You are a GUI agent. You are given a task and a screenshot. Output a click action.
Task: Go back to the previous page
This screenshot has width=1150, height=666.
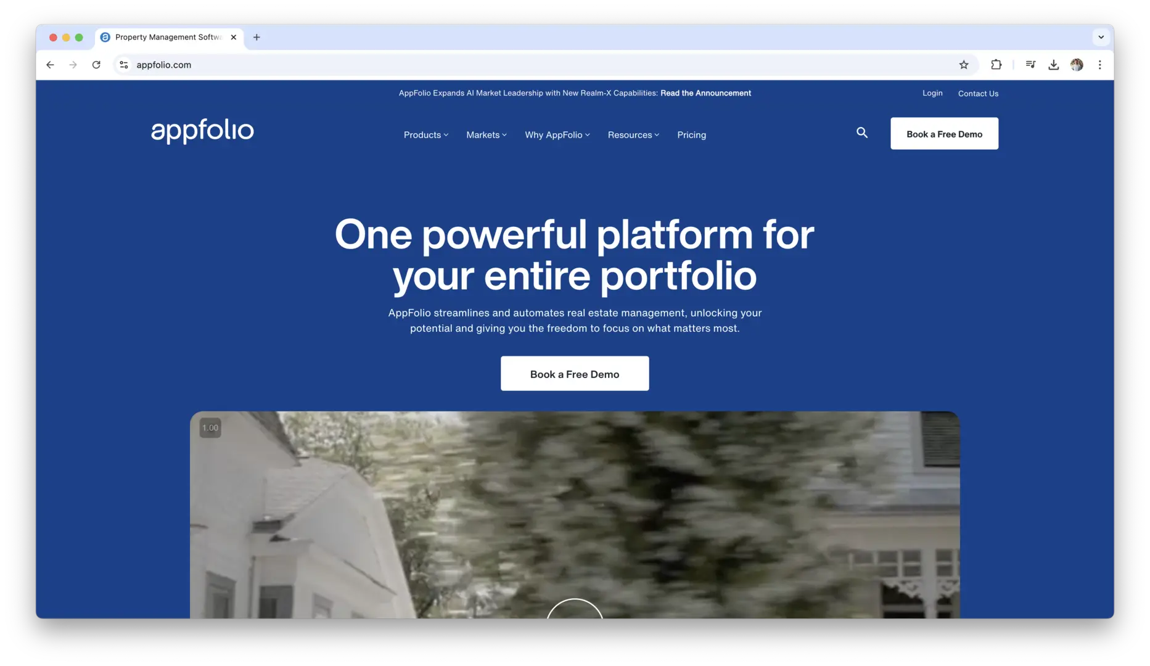(50, 65)
